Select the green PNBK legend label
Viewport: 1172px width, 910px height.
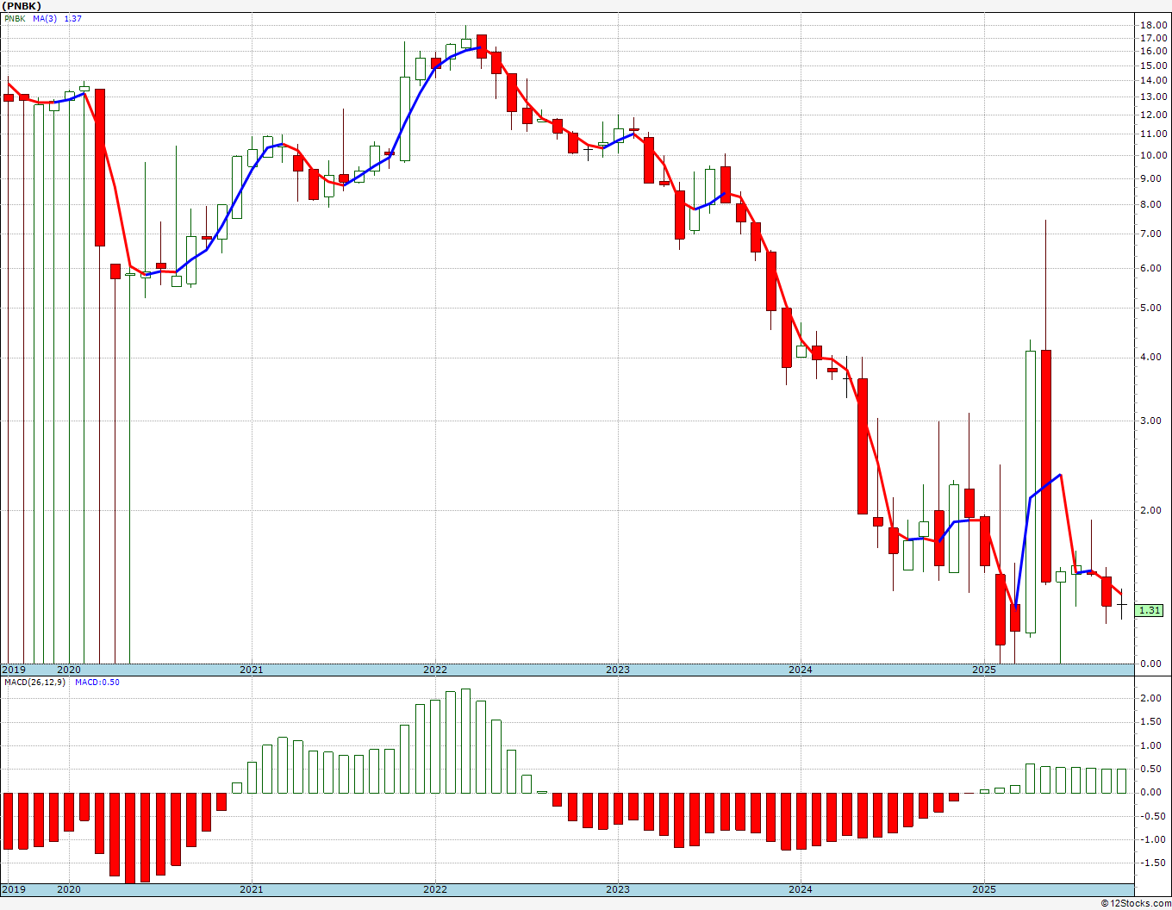coord(15,18)
